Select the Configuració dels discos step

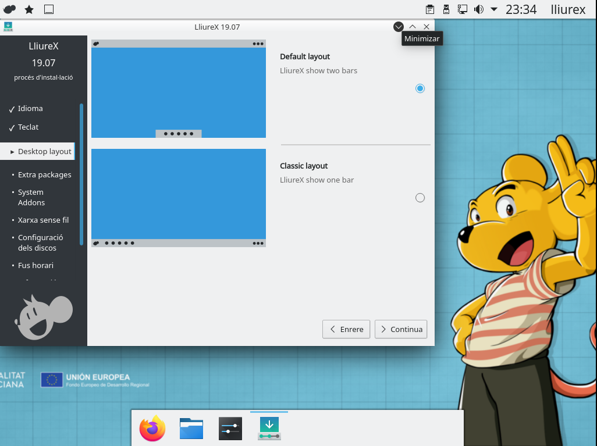[x=40, y=242]
